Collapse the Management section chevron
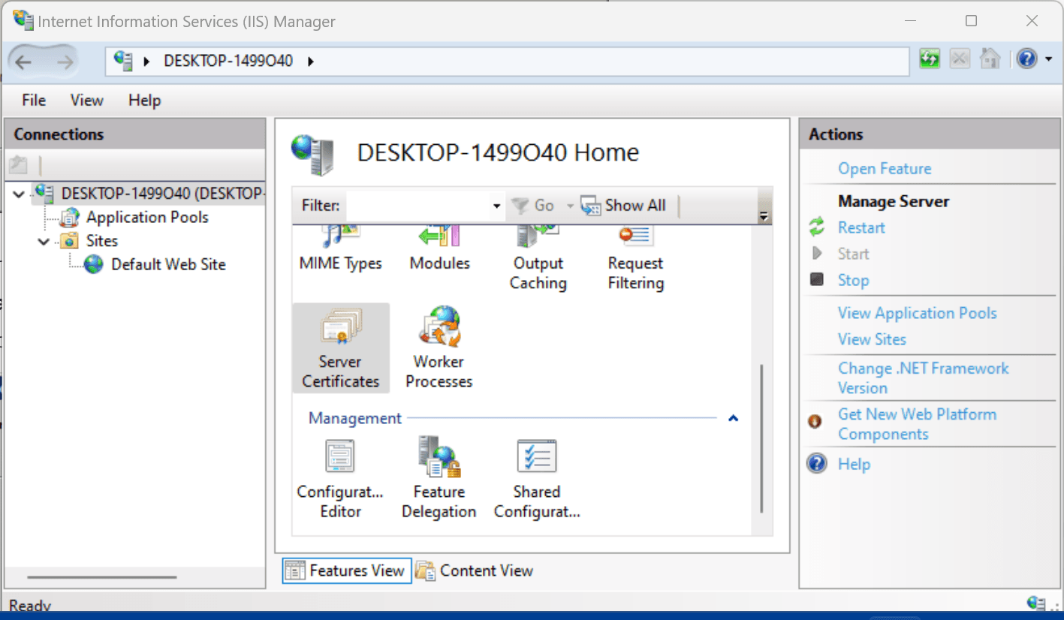1064x620 pixels. click(734, 418)
